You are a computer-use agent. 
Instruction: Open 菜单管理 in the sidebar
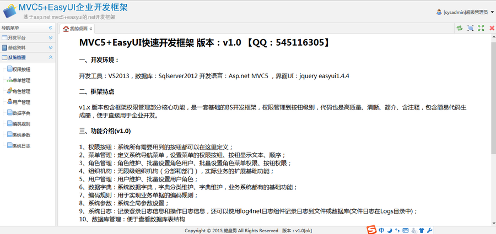pos(21,80)
